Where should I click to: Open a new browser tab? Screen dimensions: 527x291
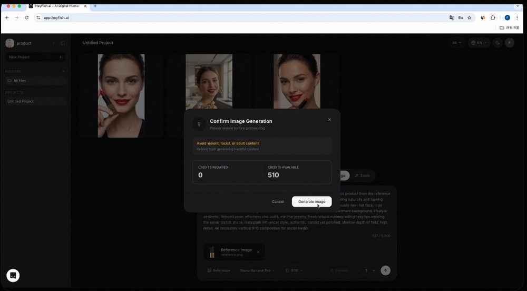(95, 6)
